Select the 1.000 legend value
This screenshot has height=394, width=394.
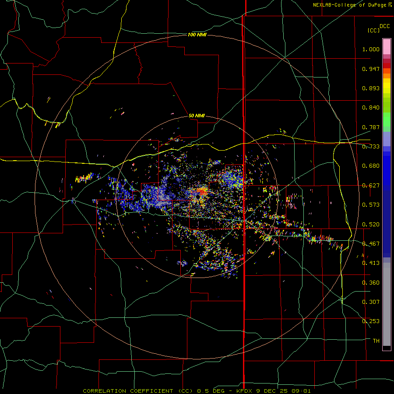[x=371, y=49]
